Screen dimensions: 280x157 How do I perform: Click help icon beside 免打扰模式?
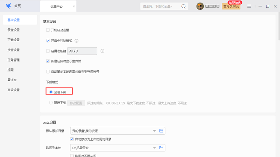pos(76,41)
